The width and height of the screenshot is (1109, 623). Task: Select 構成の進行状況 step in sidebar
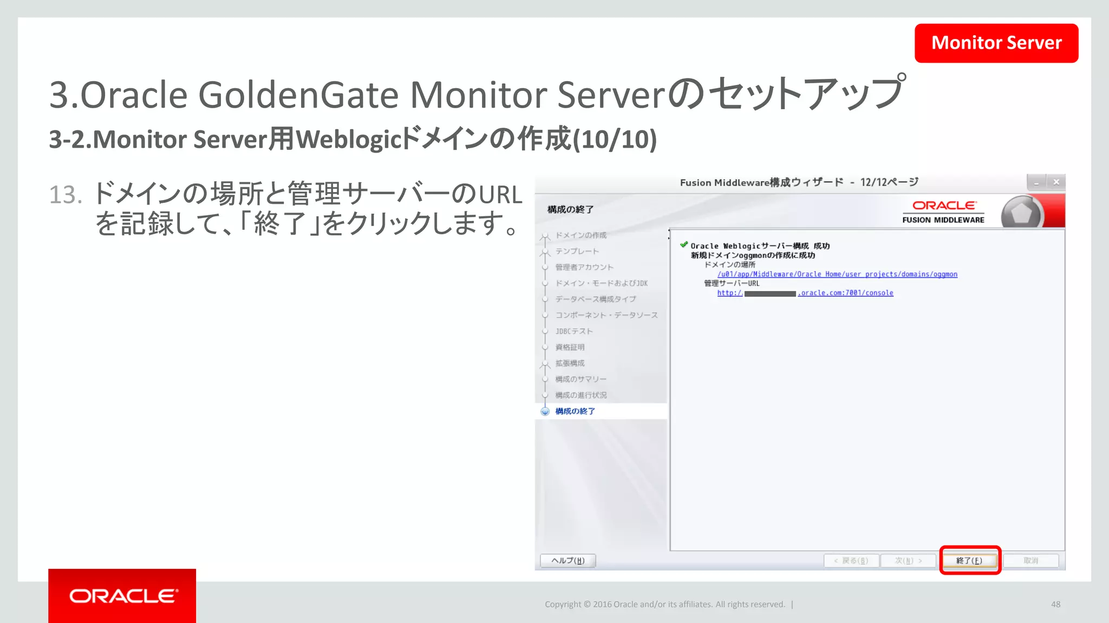[580, 395]
